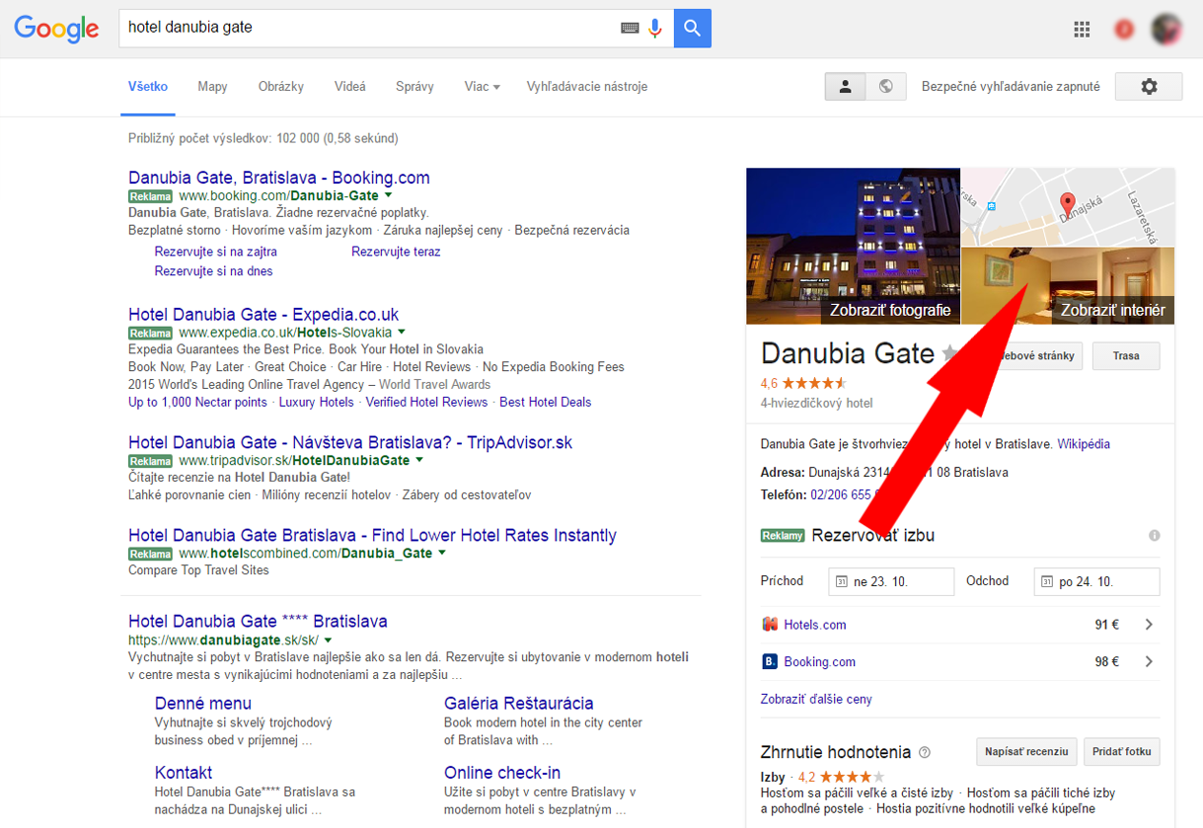
Task: Open the Wikipédia link in hotel panel
Action: point(1084,444)
